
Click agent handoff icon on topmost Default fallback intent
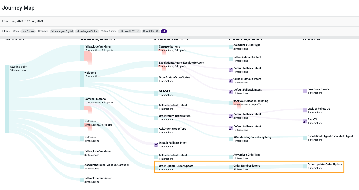(230, 70)
